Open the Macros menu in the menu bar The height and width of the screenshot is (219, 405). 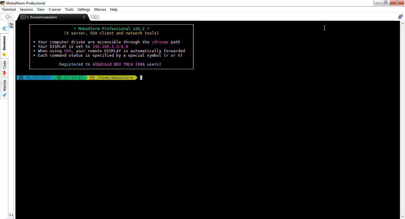coord(100,9)
